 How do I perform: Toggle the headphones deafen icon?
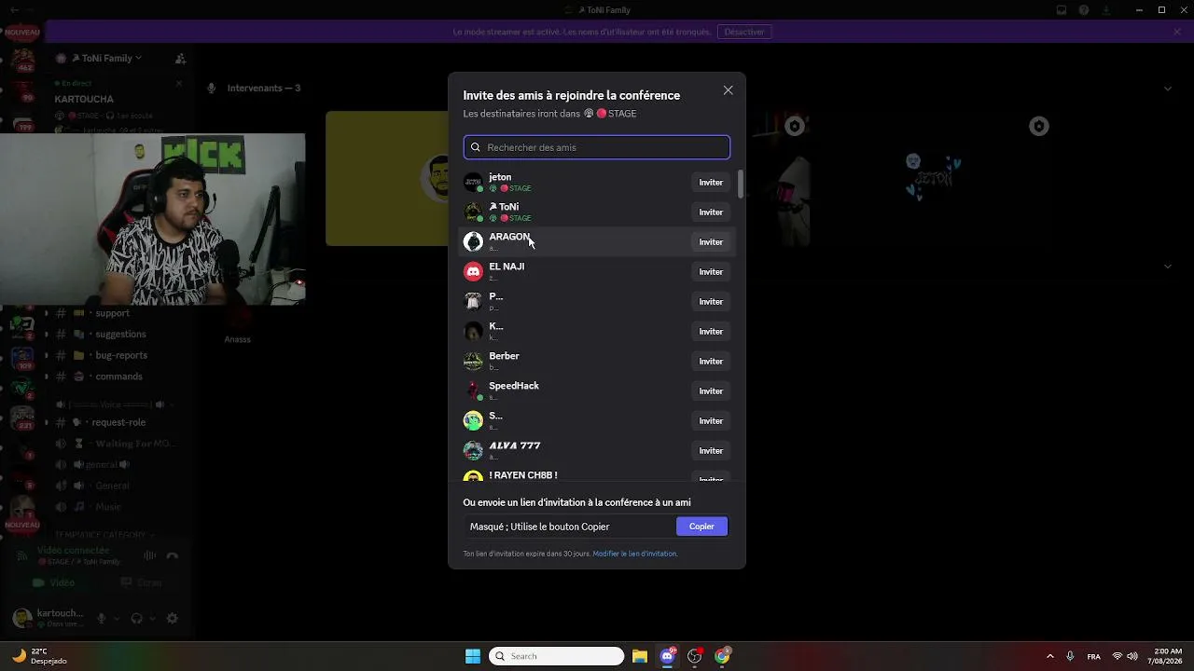[137, 618]
